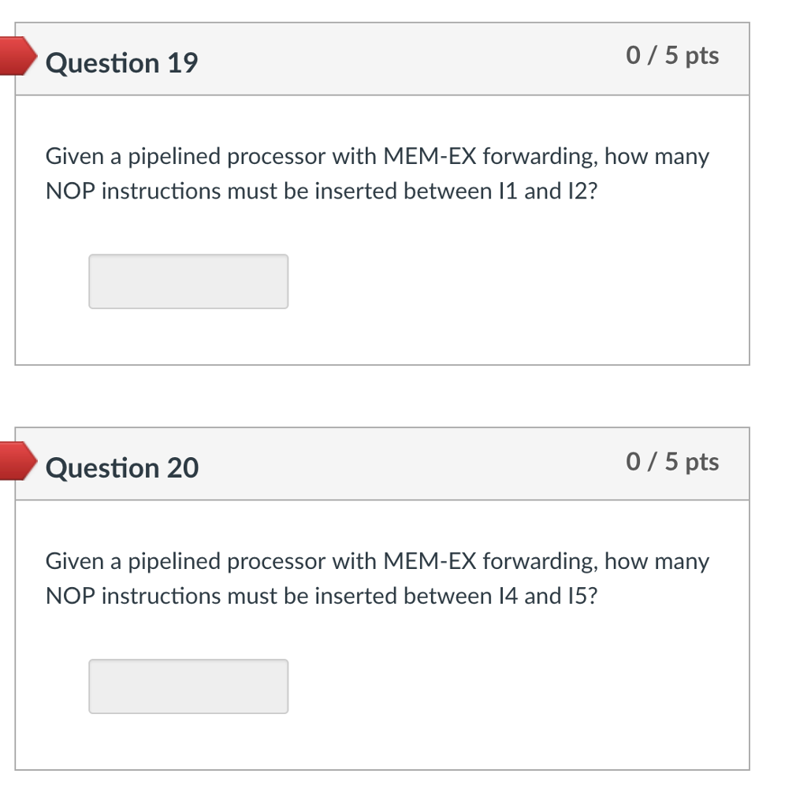Select the red bookmark marker on Question 19 header
The height and width of the screenshot is (807, 785).
[x=16, y=56]
